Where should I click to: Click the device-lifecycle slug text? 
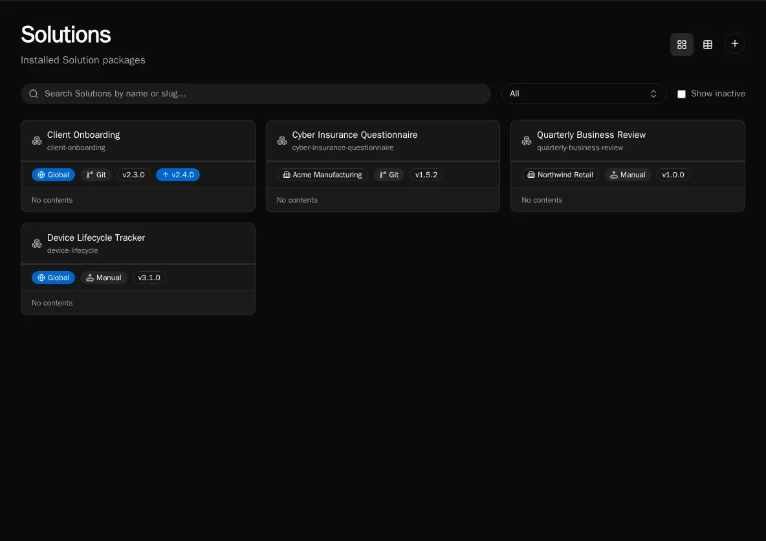pyautogui.click(x=72, y=250)
